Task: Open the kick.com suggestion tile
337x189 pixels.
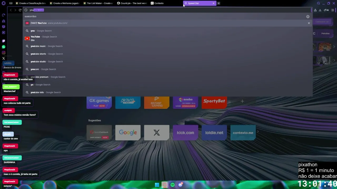Action: (185, 133)
